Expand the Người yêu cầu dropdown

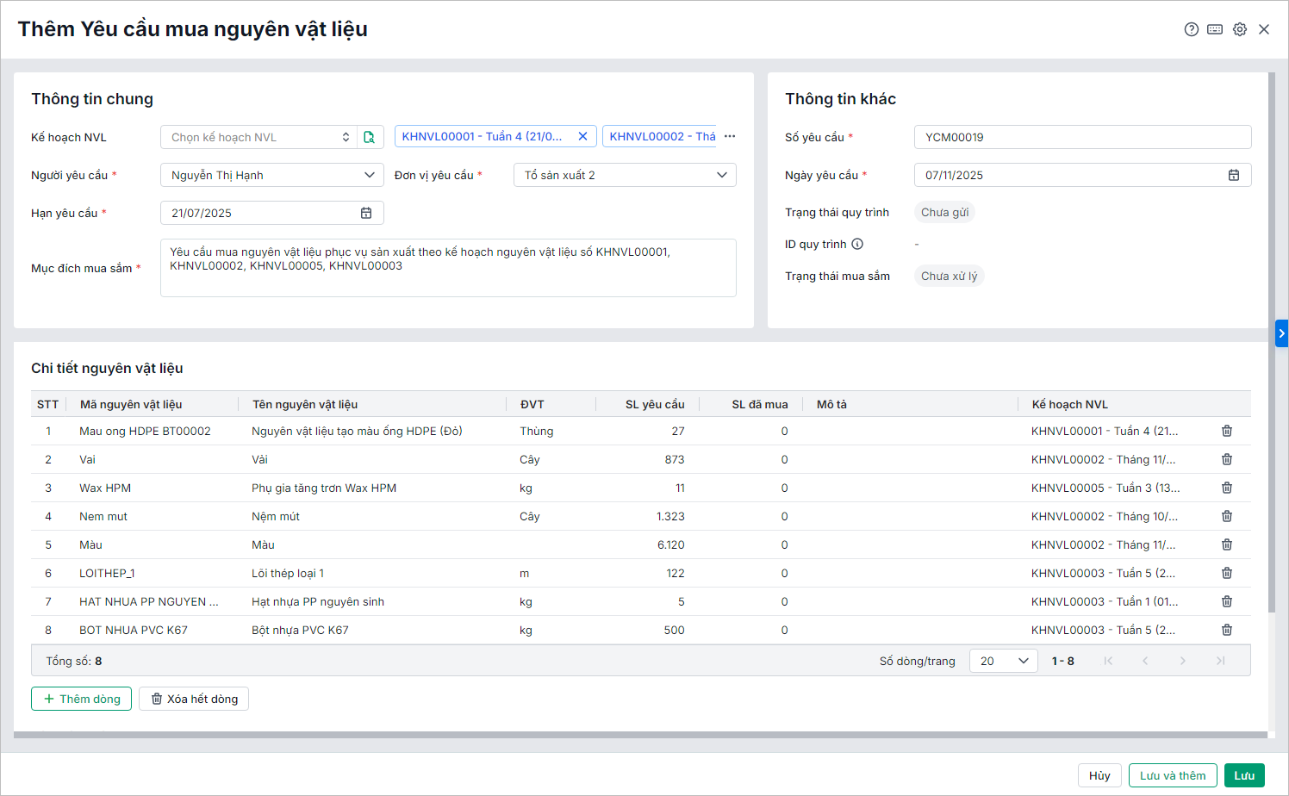[x=369, y=175]
